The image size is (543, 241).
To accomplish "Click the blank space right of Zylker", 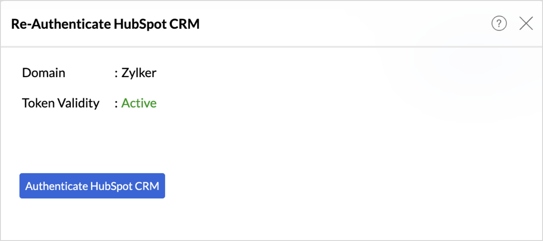I will [271, 73].
